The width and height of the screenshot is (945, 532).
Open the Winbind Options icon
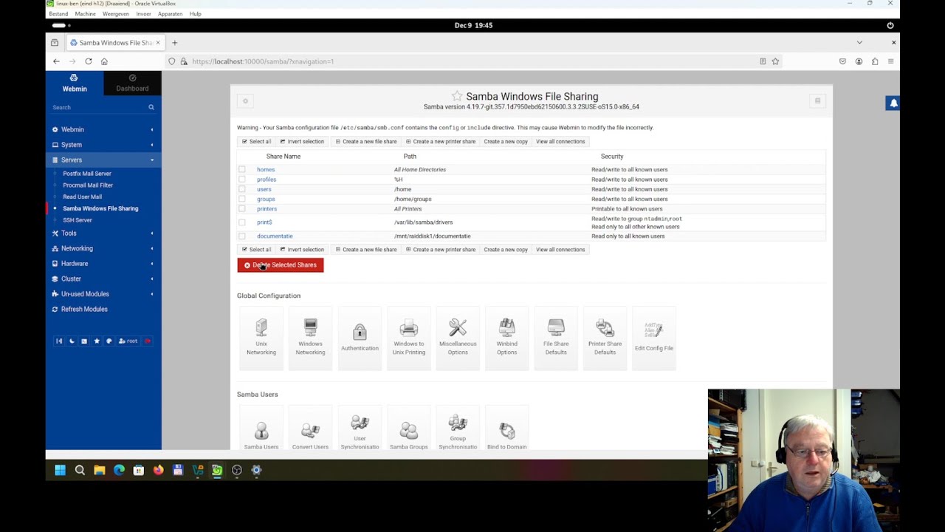click(x=506, y=337)
